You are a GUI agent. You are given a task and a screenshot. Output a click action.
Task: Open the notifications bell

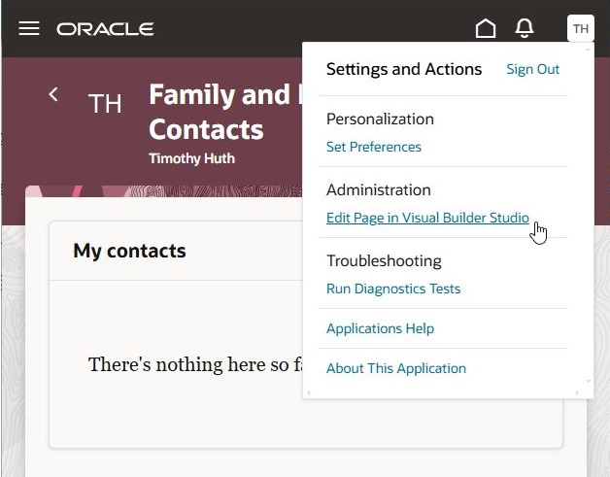pyautogui.click(x=525, y=28)
